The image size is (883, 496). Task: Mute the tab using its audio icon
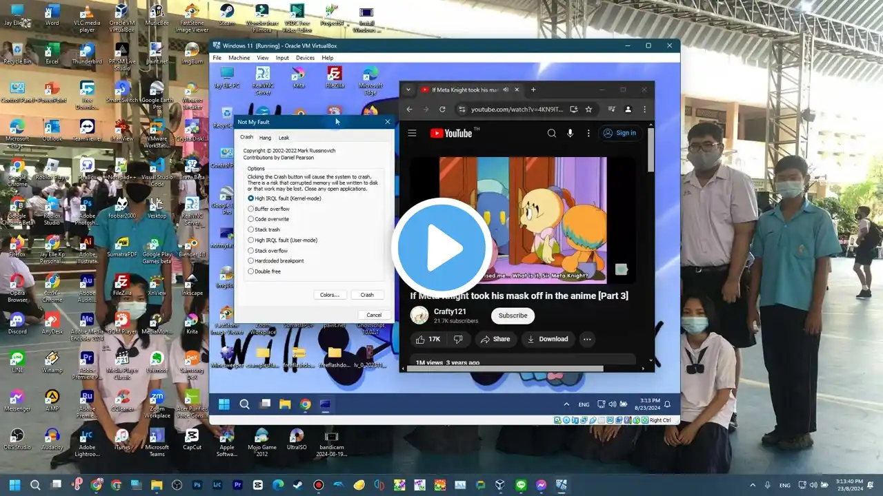[x=506, y=90]
